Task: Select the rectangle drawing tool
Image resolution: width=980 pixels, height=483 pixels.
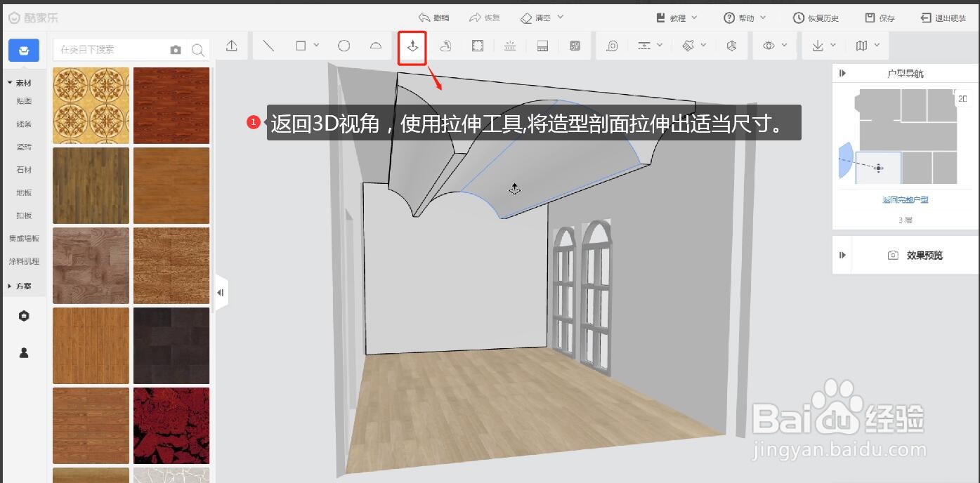Action: [301, 46]
